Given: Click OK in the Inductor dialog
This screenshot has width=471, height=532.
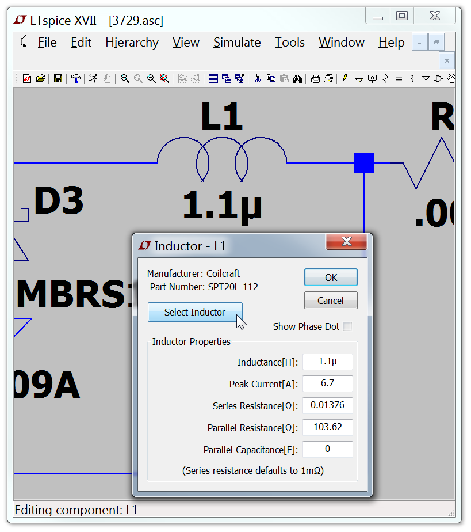Looking at the screenshot, I should point(331,278).
